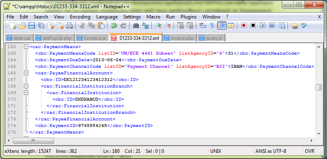Collapse cac:PayeeFinancialAccount fold at line 166
327x159 pixels.
26,73
